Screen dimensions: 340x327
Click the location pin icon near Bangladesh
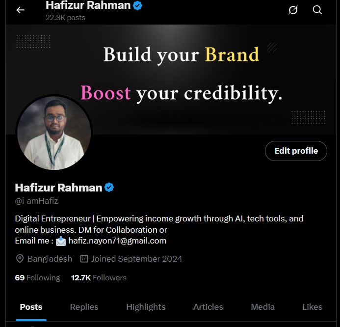pyautogui.click(x=20, y=259)
